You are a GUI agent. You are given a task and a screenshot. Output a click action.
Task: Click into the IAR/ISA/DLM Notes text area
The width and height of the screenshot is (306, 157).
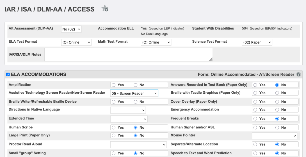tap(128, 54)
